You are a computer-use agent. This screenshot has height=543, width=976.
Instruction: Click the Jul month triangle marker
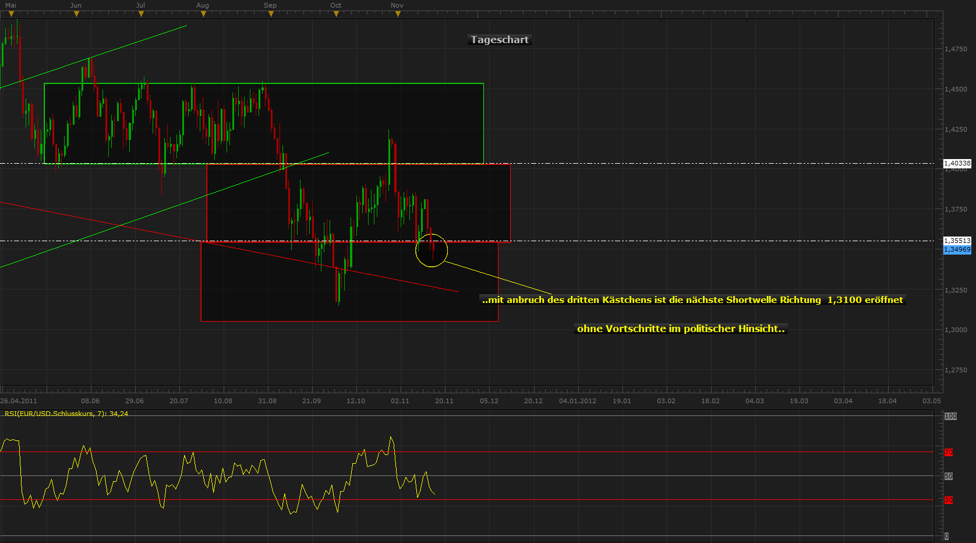click(141, 14)
